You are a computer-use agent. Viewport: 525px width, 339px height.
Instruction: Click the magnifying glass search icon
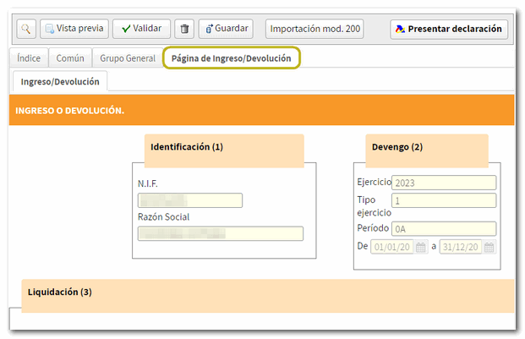tap(26, 29)
